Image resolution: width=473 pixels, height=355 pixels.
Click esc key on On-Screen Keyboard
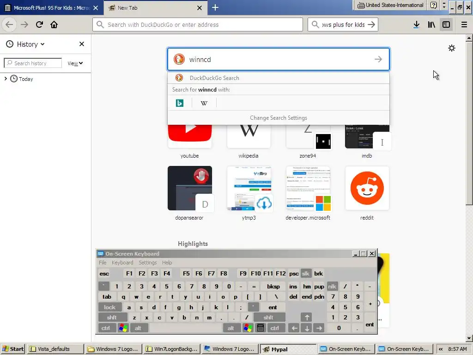104,274
